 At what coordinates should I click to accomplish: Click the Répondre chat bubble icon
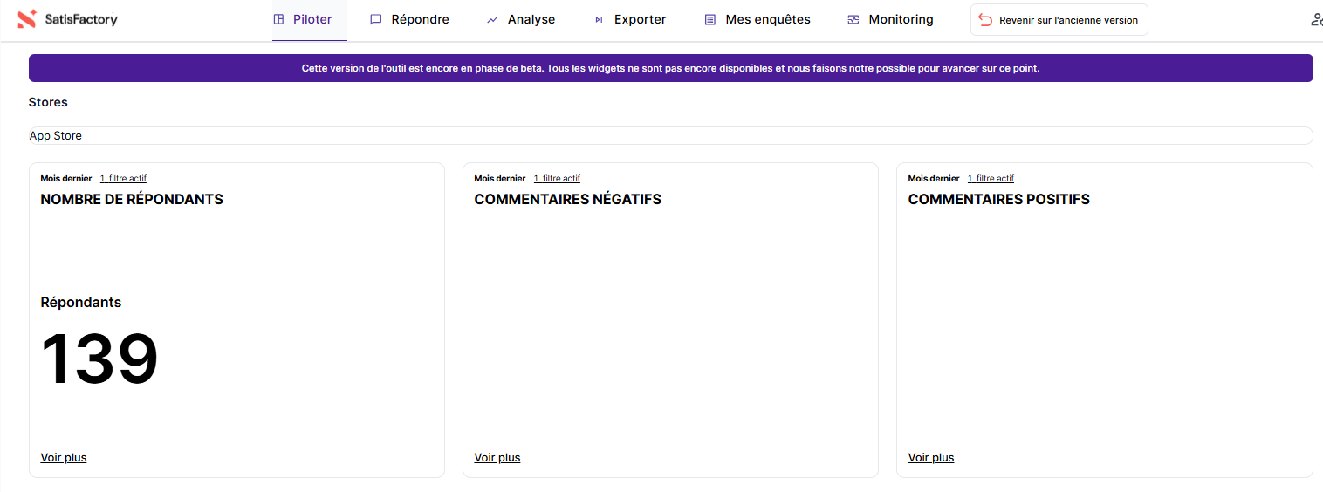376,19
